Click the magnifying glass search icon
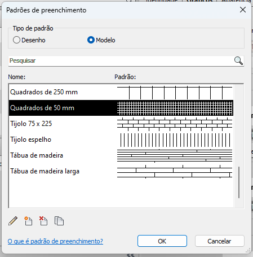Screen dimensions: 253x257 tap(238, 61)
